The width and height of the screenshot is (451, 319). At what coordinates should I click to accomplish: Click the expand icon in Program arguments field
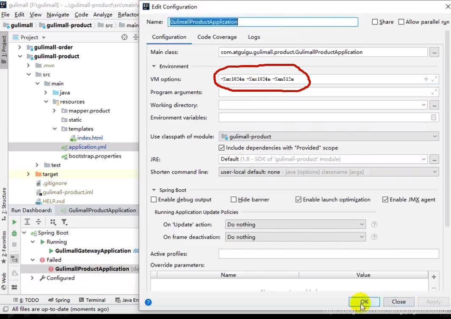tap(434, 92)
